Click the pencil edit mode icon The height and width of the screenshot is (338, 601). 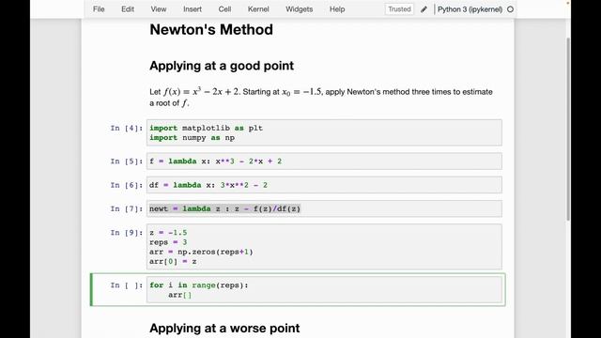424,9
